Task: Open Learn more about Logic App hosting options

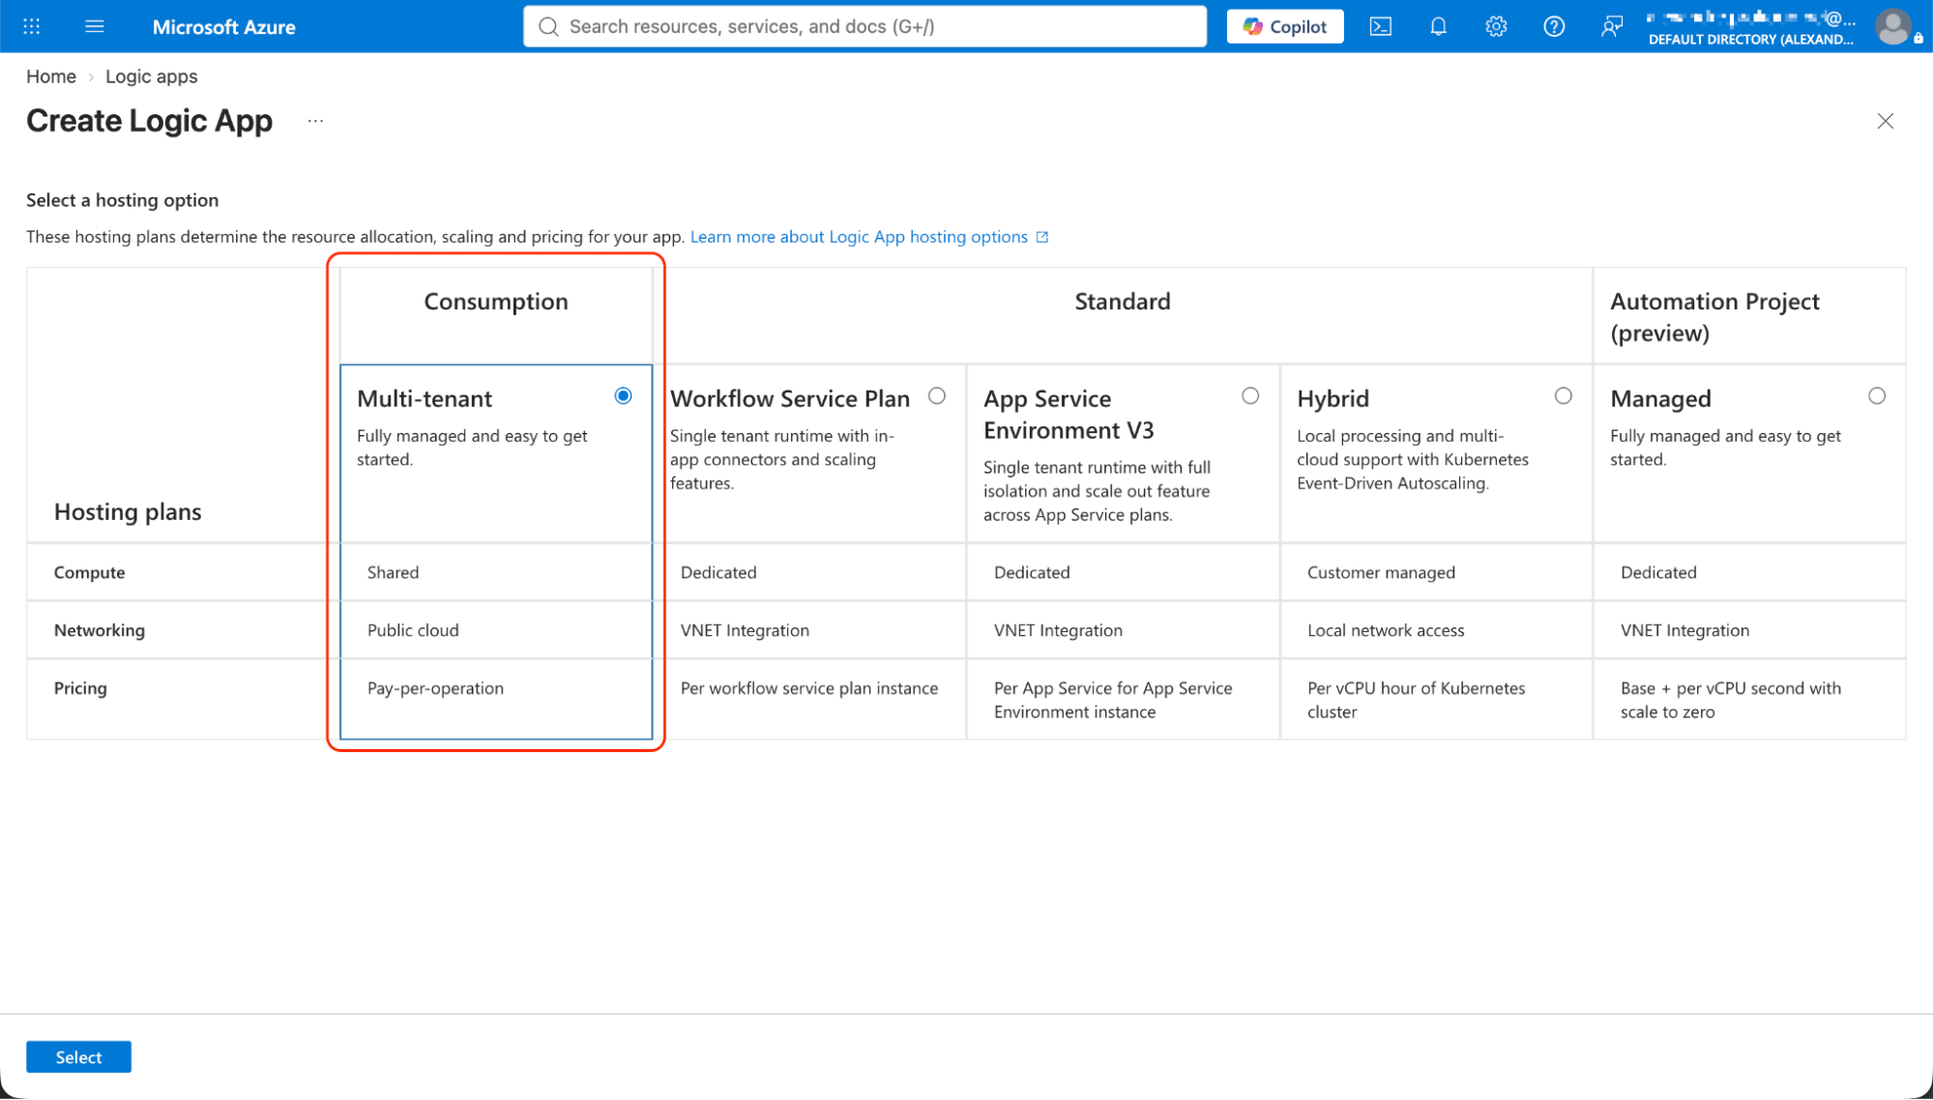Action: point(859,237)
